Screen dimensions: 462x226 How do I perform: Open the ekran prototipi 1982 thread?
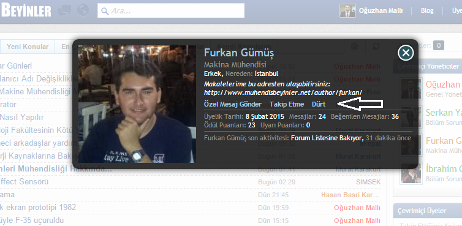pyautogui.click(x=38, y=208)
